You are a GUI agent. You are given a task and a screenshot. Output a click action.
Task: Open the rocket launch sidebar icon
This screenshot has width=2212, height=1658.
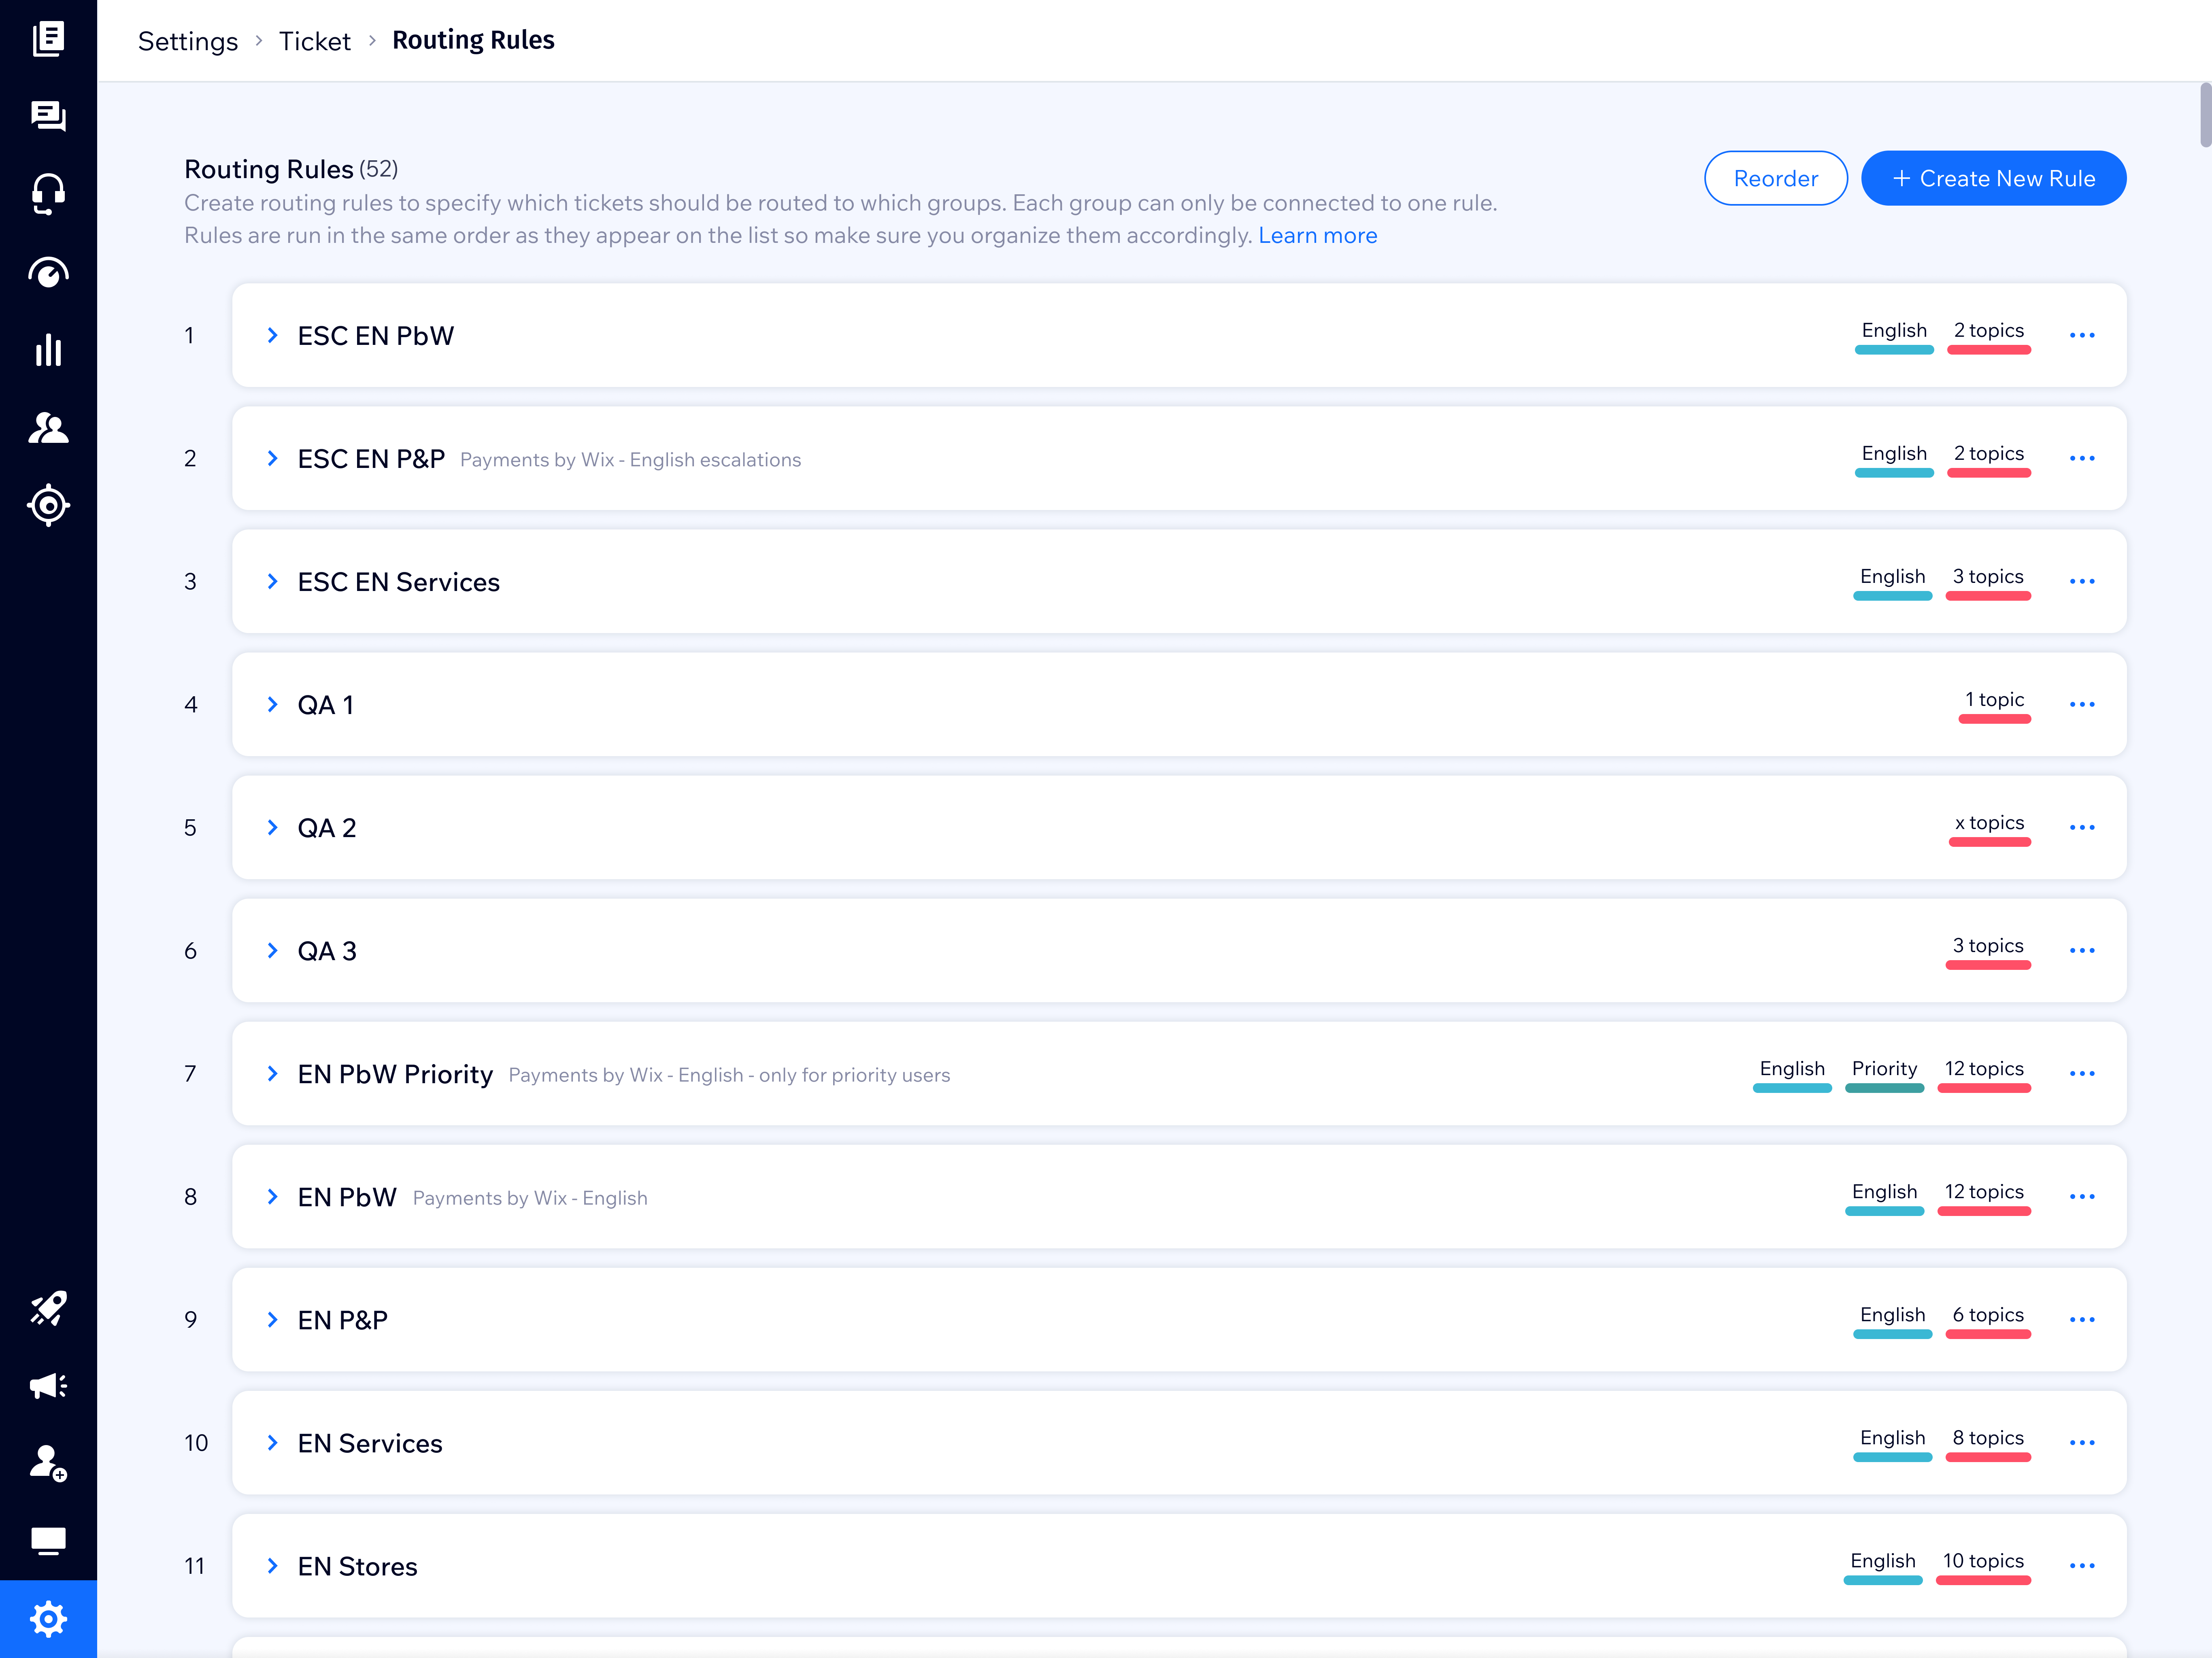point(48,1308)
